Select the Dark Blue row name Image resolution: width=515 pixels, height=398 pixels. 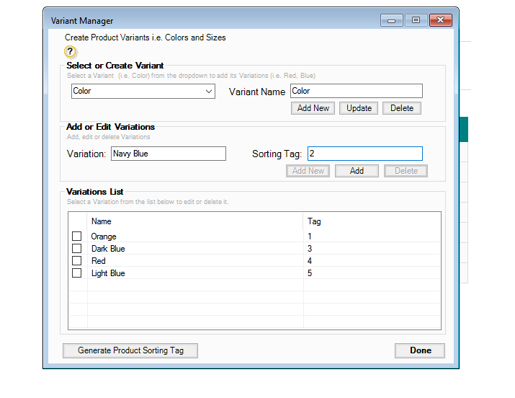point(108,249)
